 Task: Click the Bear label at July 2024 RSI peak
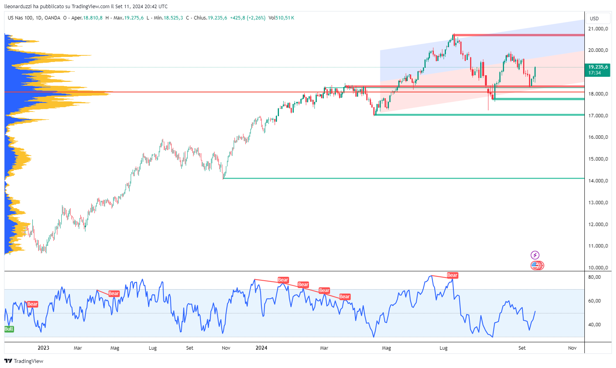click(452, 275)
